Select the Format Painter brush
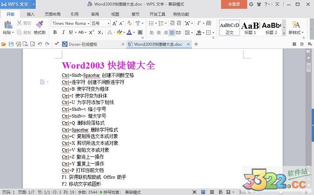This screenshot has width=314, height=195. click(40, 24)
